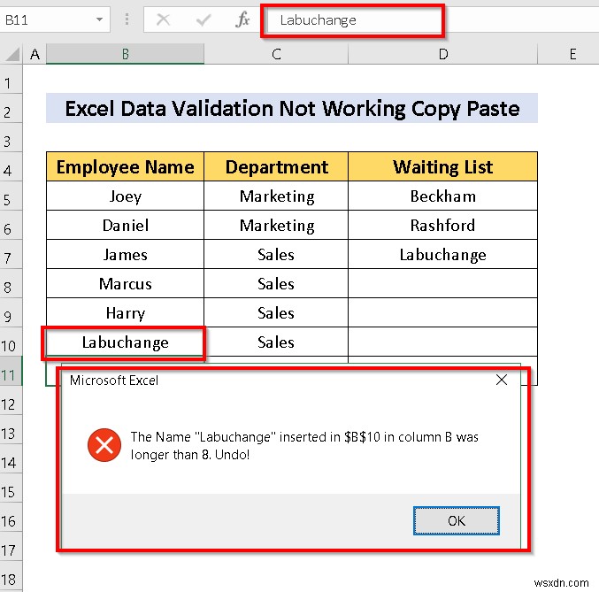
Task: Open the Insert Function fx button
Action: (x=243, y=19)
